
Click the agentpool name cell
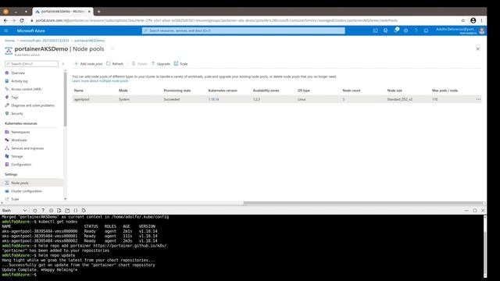pos(81,99)
